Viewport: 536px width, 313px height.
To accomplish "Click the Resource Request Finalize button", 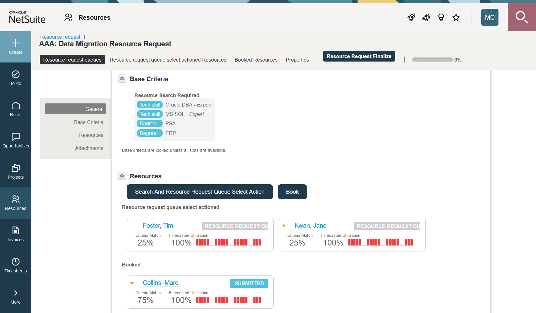I will tap(359, 56).
